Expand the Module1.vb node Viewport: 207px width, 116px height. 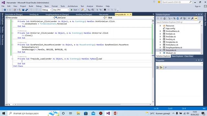[160, 53]
